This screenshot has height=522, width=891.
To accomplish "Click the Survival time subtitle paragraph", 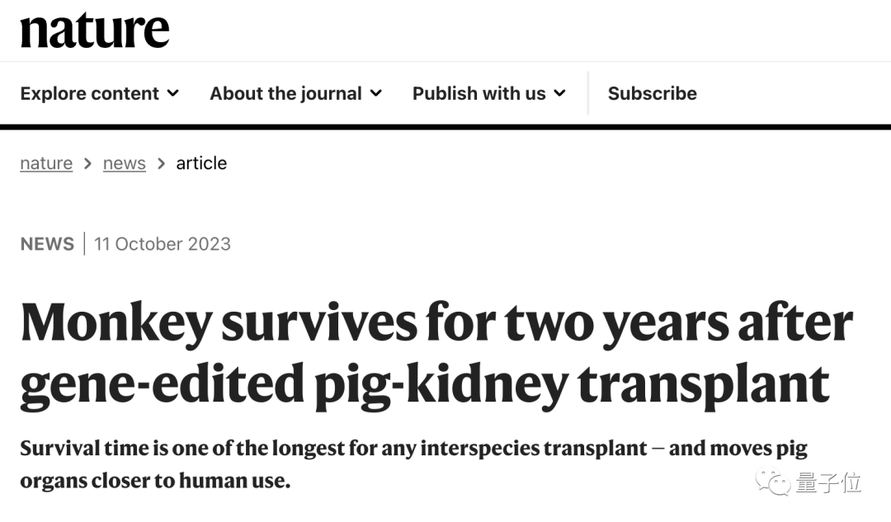I will pyautogui.click(x=412, y=463).
